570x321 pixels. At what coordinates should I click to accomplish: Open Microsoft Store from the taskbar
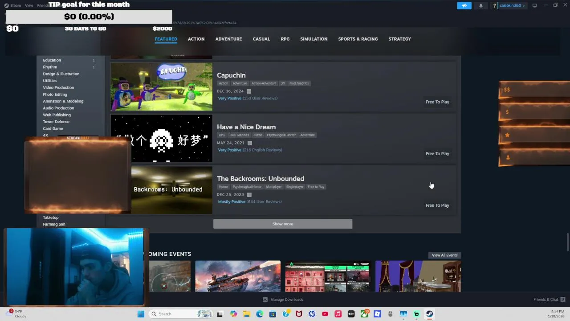tap(273, 314)
